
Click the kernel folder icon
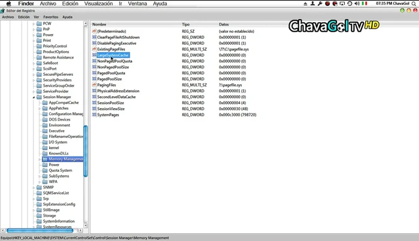pyautogui.click(x=45, y=147)
